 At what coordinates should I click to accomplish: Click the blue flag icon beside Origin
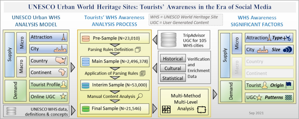pos(289,86)
